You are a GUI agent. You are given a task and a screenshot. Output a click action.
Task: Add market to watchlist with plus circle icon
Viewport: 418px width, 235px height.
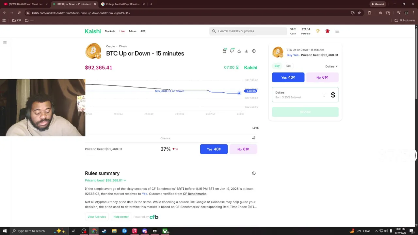point(254,51)
